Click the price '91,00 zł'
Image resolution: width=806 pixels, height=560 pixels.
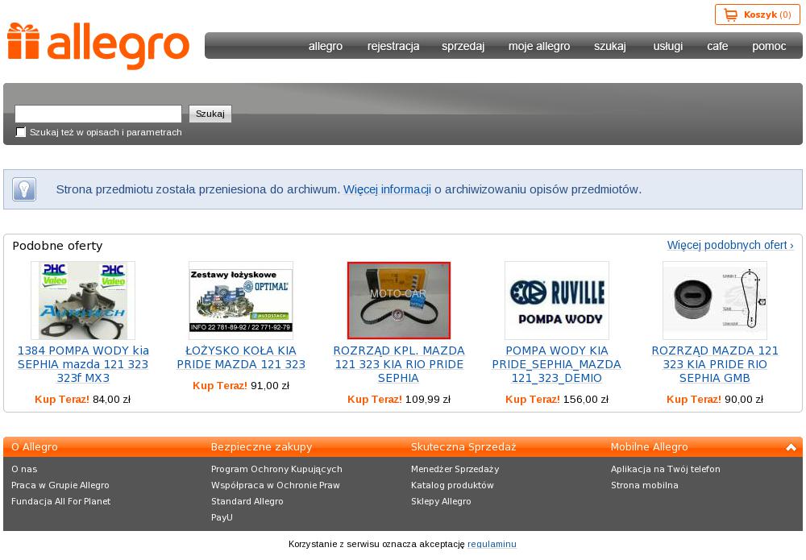pos(270,385)
